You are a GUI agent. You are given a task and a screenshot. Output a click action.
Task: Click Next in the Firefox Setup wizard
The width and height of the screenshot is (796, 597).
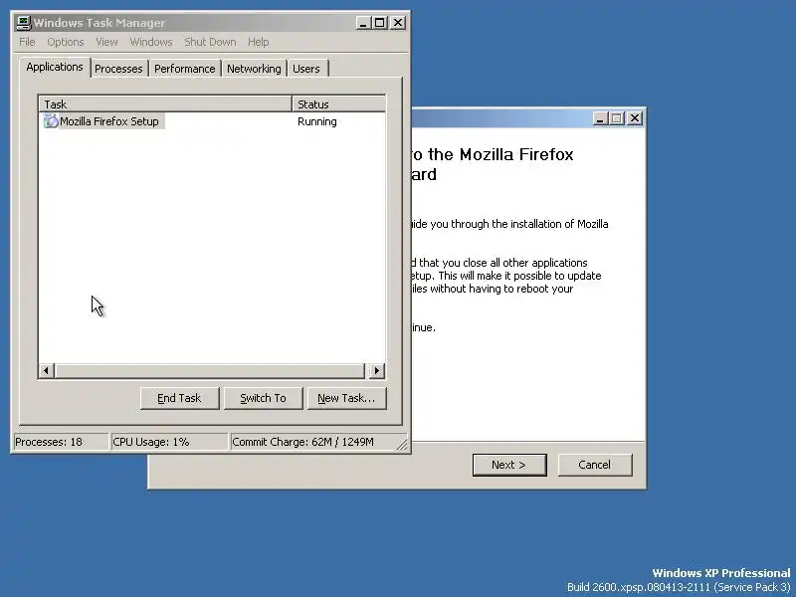click(509, 465)
